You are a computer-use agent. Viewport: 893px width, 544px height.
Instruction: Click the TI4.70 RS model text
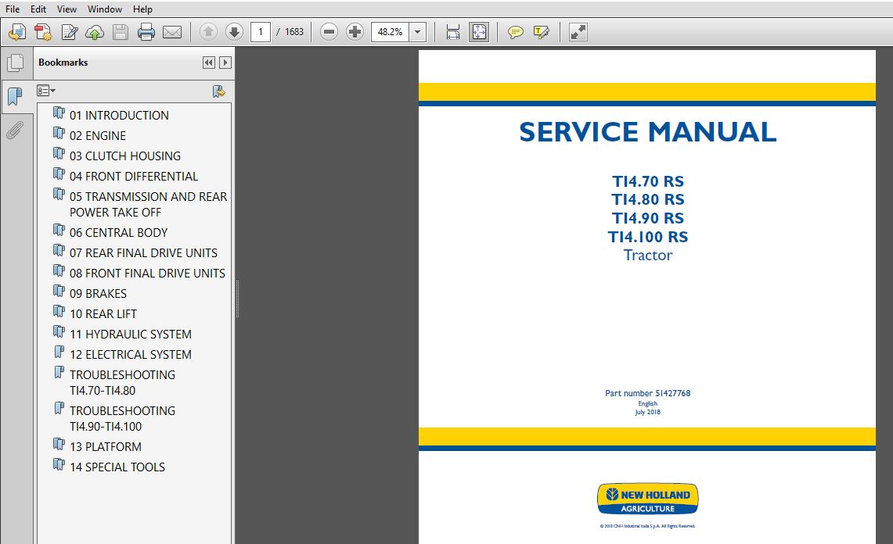[x=647, y=181]
